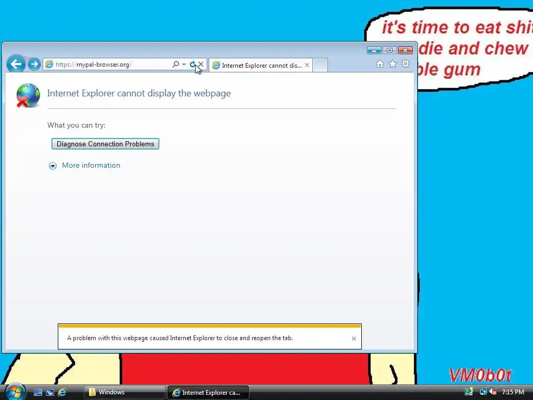This screenshot has height=400, width=533.
Task: Open the More information link
Action: point(91,165)
